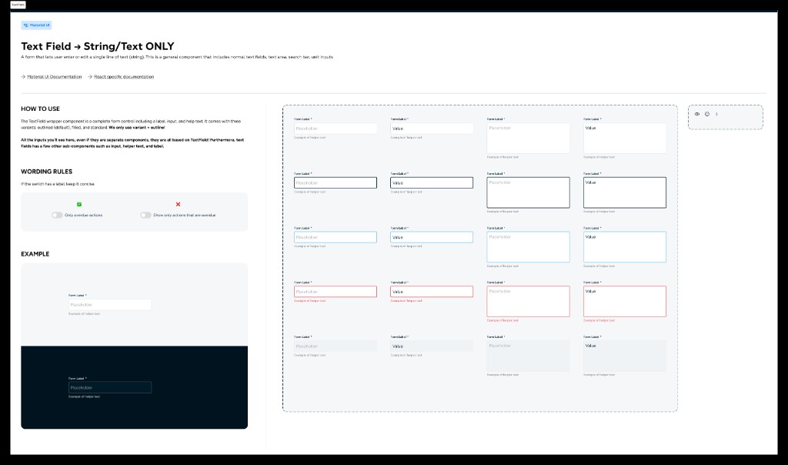The image size is (788, 465).
Task: Click the 'WORDING RULES' section heading
Action: pos(46,172)
